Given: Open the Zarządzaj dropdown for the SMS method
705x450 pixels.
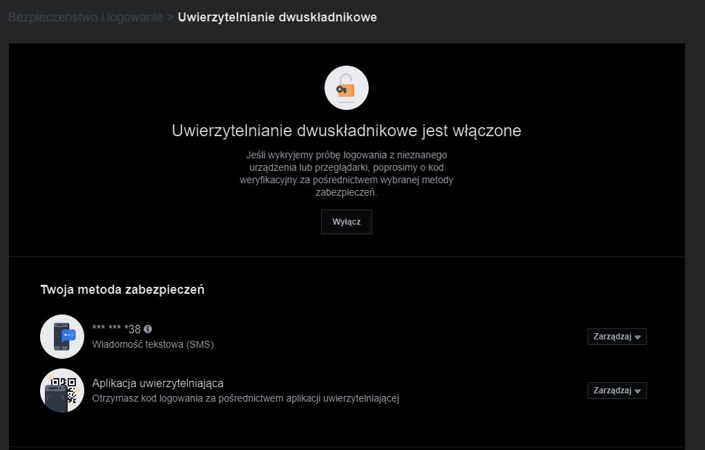Looking at the screenshot, I should (x=617, y=337).
